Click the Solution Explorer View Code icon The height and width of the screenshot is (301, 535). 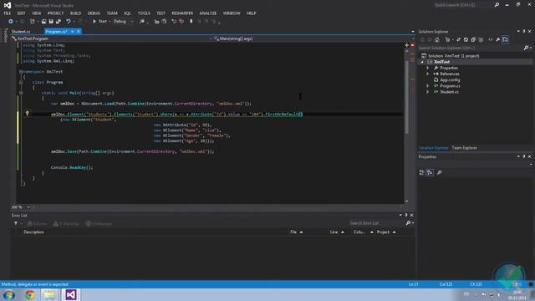coord(491,40)
